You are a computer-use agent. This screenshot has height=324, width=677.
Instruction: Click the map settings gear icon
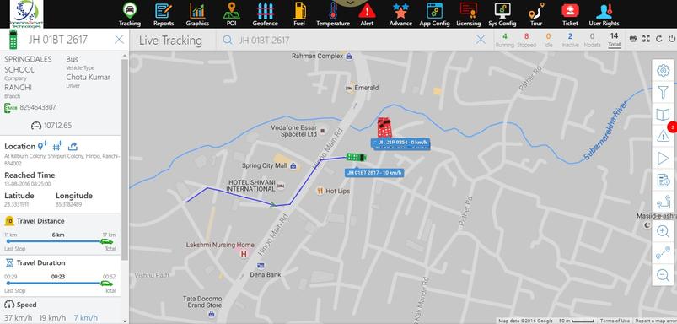pos(663,70)
